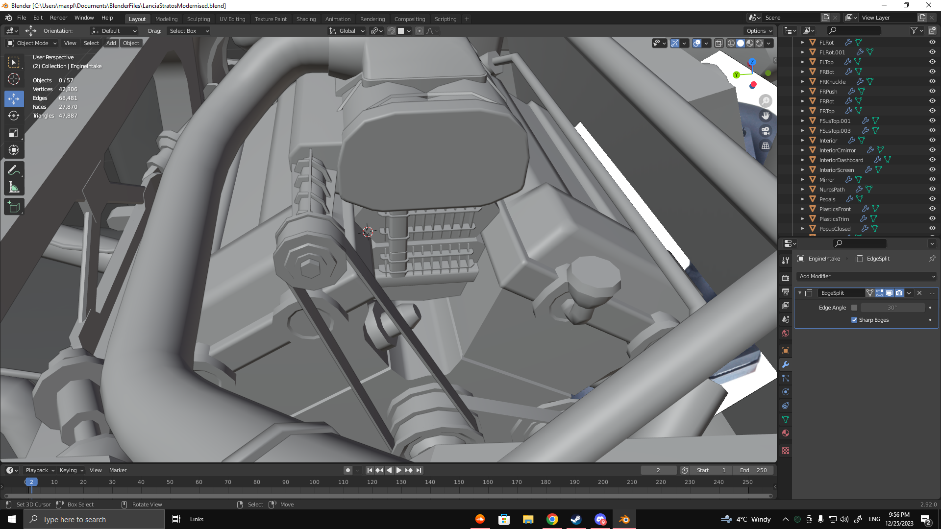The height and width of the screenshot is (529, 941).
Task: Activate the Annotate pencil tool
Action: pyautogui.click(x=14, y=170)
